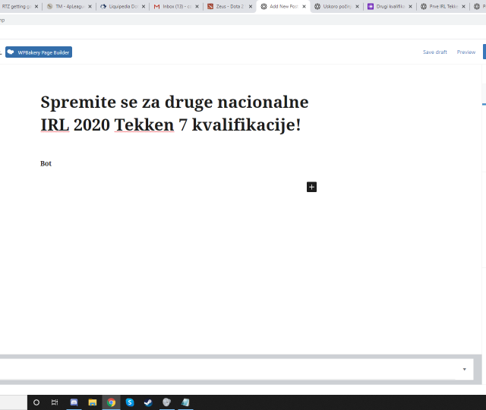
Task: Open Task View in the taskbar
Action: (x=55, y=402)
